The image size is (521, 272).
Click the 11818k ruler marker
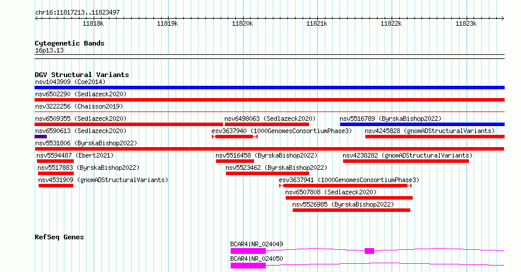pyautogui.click(x=93, y=23)
